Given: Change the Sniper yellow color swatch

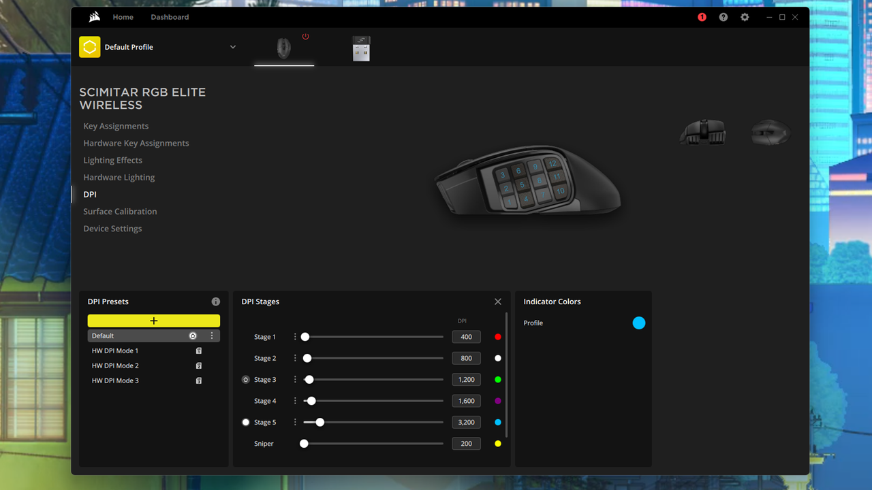Looking at the screenshot, I should 498,444.
